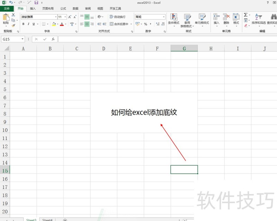Select the Format Painter brush
This screenshot has width=277, height=221.
coord(13,25)
